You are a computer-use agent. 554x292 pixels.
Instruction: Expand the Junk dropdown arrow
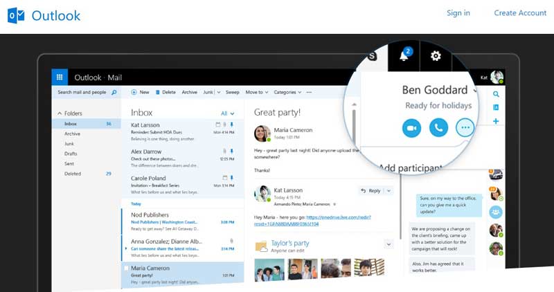[219, 92]
